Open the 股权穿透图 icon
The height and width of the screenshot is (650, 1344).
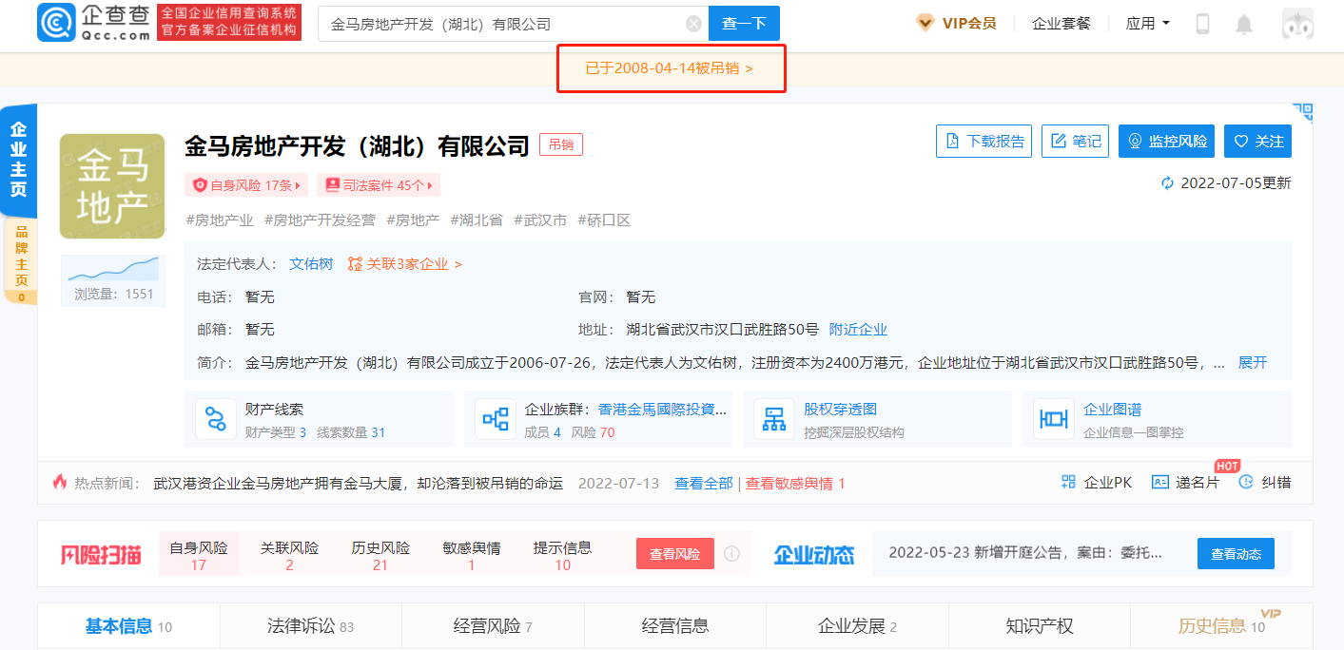pos(774,419)
